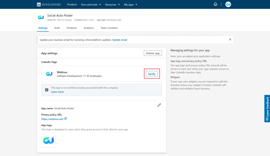270x156 pixels.
Task: Expand the Docs and tools dropdown
Action: 91,4
